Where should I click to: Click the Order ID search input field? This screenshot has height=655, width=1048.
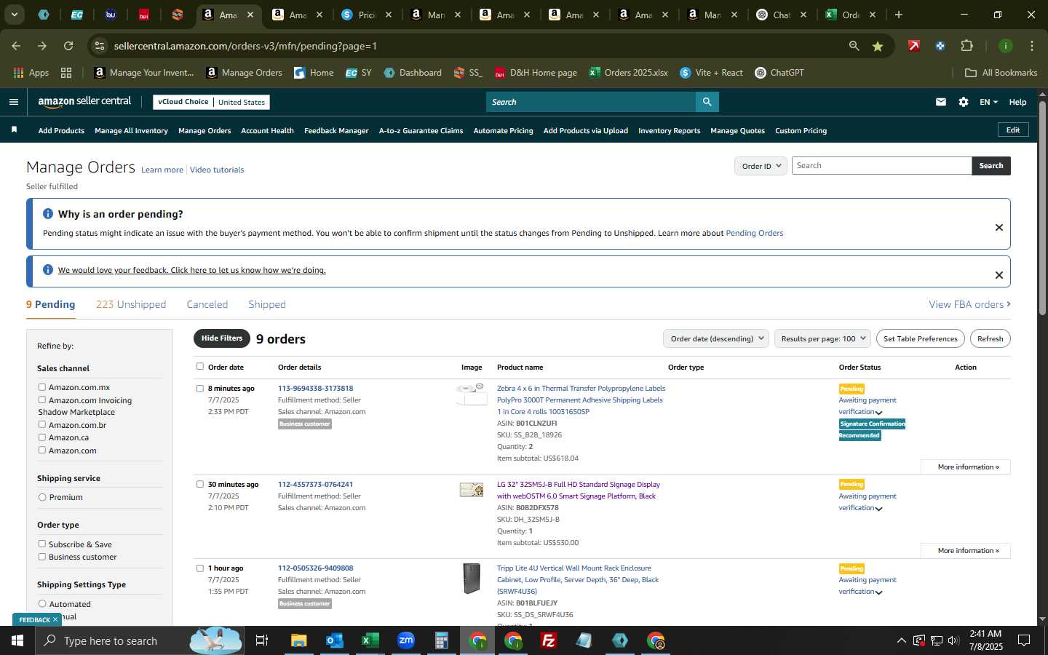pyautogui.click(x=881, y=166)
